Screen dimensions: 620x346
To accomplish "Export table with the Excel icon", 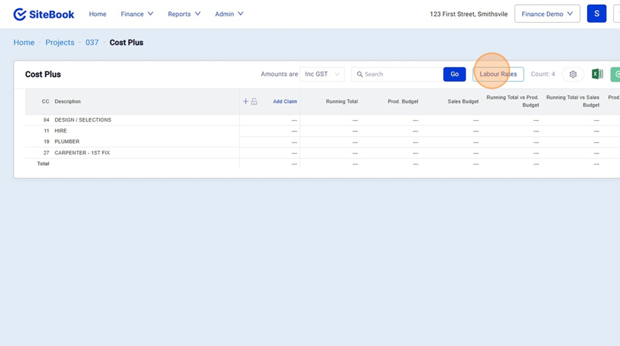I will [x=597, y=74].
